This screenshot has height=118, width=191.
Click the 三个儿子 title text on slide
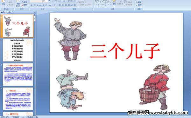[x=125, y=51]
